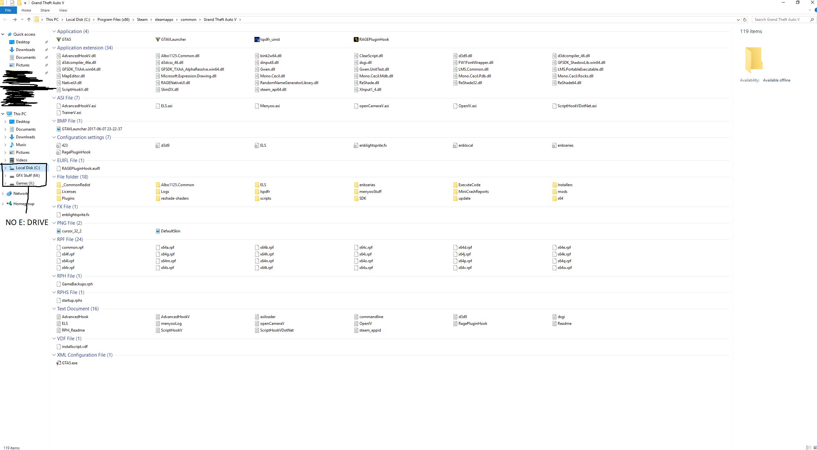
Task: Click the Text Document group header
Action: 78,309
